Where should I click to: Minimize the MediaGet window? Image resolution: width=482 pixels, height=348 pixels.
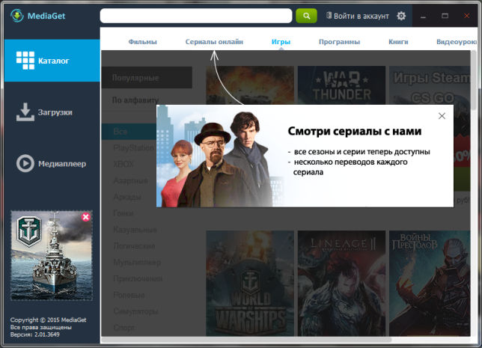pos(423,16)
